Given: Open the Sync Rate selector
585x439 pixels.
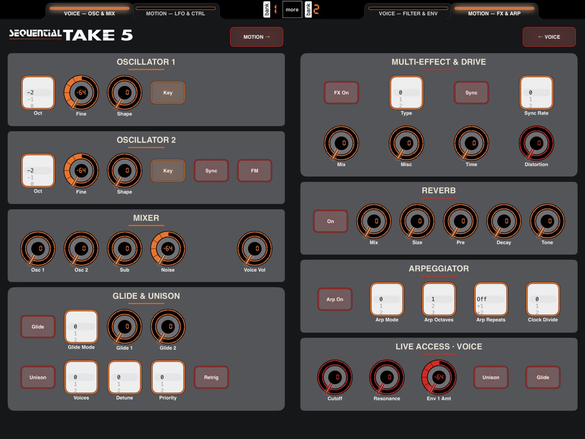Looking at the screenshot, I should pos(536,93).
